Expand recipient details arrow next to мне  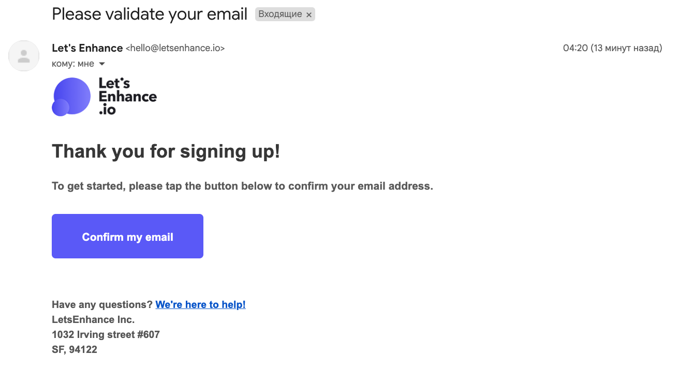click(102, 64)
